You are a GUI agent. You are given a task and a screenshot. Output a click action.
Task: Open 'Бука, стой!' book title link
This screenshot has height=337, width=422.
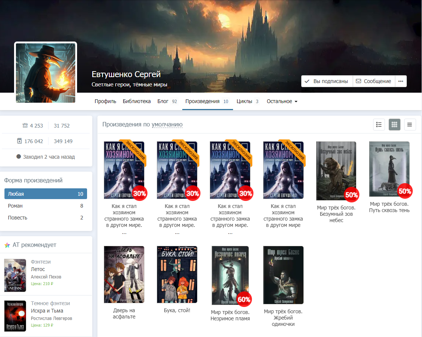pyautogui.click(x=177, y=310)
